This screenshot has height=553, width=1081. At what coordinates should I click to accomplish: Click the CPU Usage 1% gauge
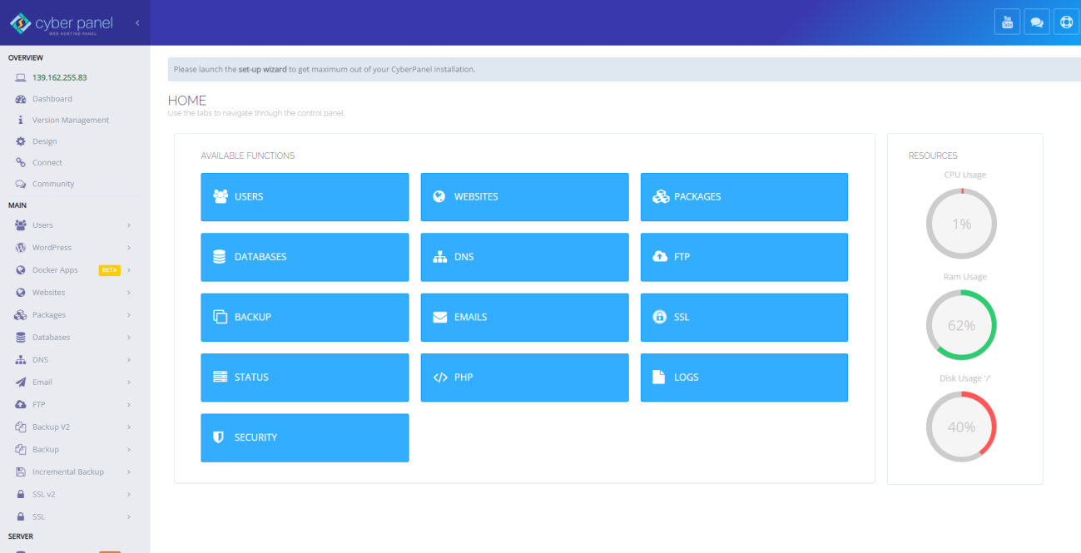[x=961, y=224]
